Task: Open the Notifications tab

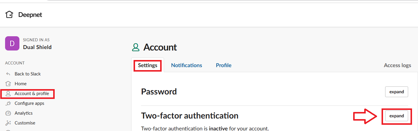Action: coord(186,65)
